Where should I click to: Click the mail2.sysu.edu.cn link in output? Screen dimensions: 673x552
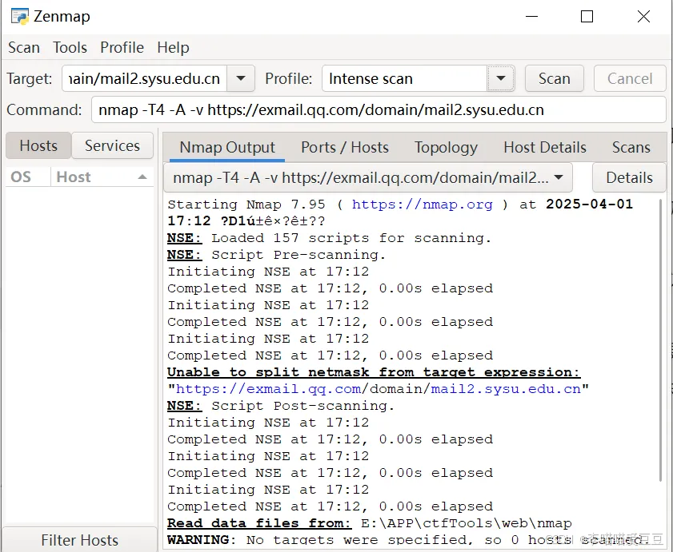[506, 389]
